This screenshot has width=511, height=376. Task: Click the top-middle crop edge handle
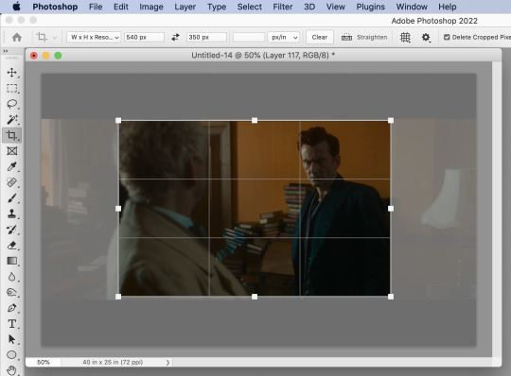click(255, 121)
